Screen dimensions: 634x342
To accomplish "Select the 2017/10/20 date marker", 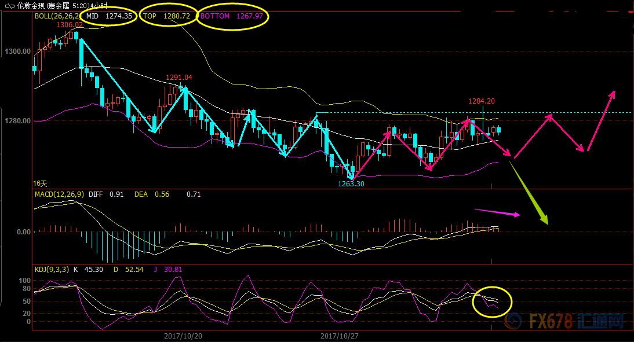I will click(x=183, y=336).
